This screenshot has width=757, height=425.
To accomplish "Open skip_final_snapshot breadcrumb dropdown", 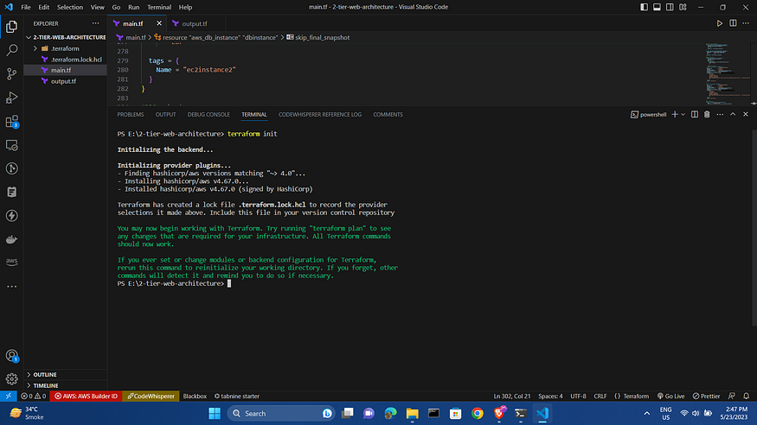I will click(x=318, y=37).
